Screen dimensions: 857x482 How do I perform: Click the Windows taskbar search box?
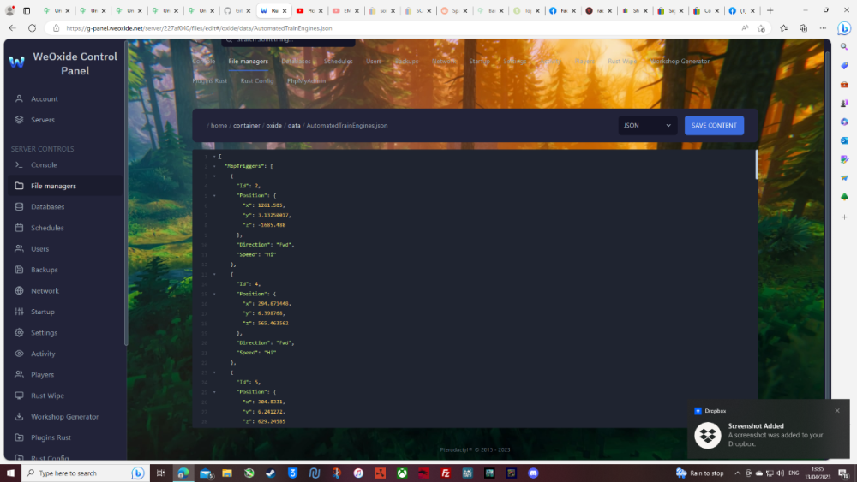[84, 473]
